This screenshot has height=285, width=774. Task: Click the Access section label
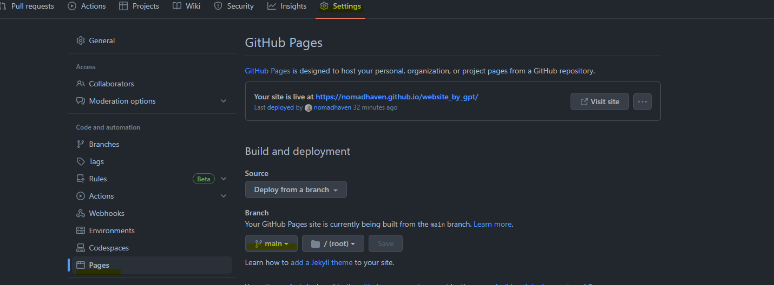pyautogui.click(x=86, y=67)
